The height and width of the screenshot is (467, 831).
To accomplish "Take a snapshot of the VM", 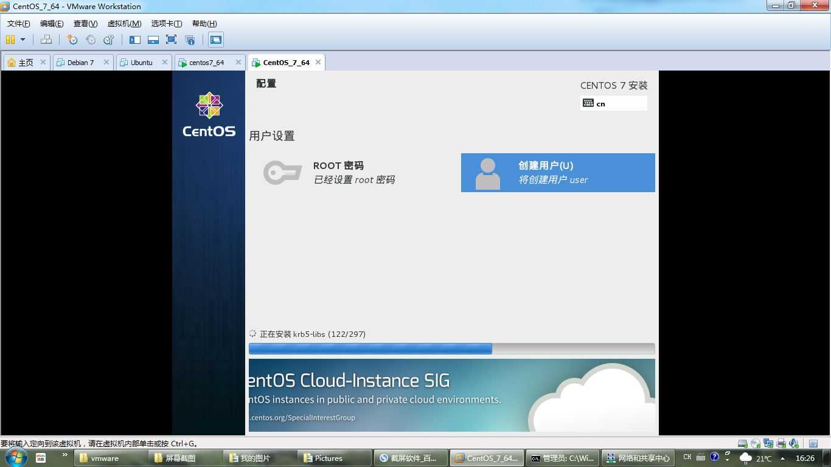I will pos(72,40).
